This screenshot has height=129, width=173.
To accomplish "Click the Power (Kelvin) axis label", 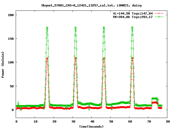I will 3,65.
